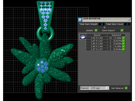Select the center blue gem in the flower
135x101 pixels.
click(42, 67)
